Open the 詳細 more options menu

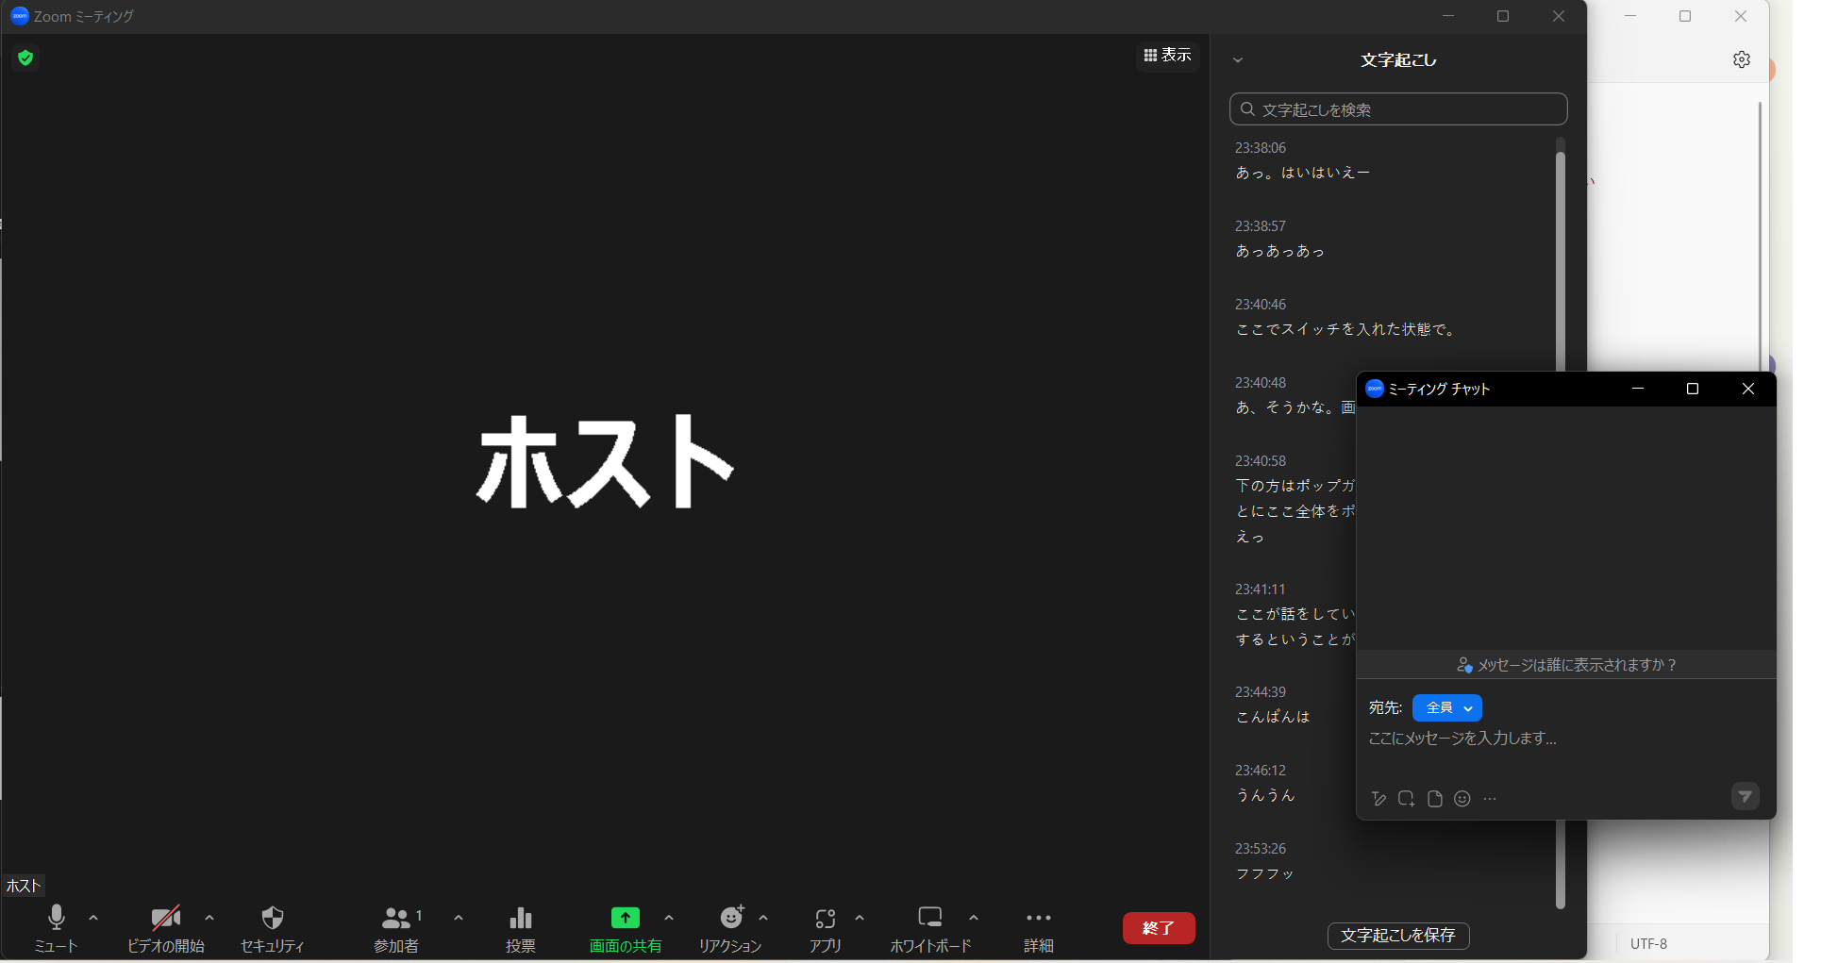tap(1038, 929)
